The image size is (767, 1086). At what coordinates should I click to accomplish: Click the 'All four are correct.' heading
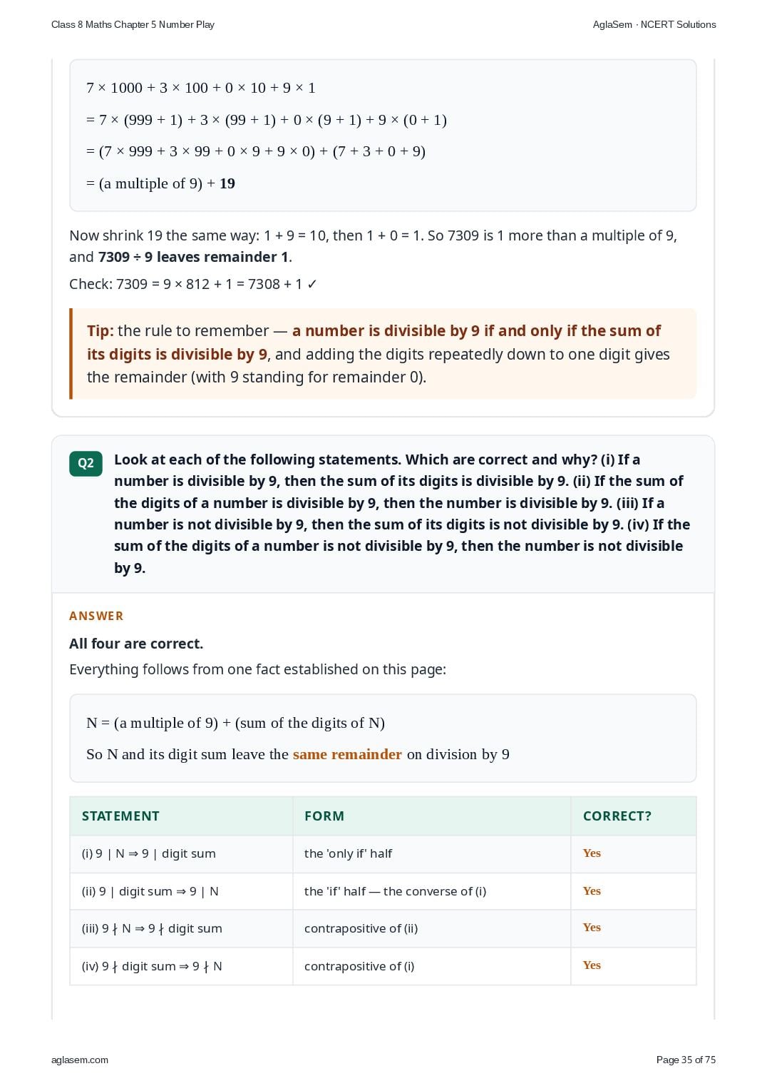pyautogui.click(x=136, y=644)
